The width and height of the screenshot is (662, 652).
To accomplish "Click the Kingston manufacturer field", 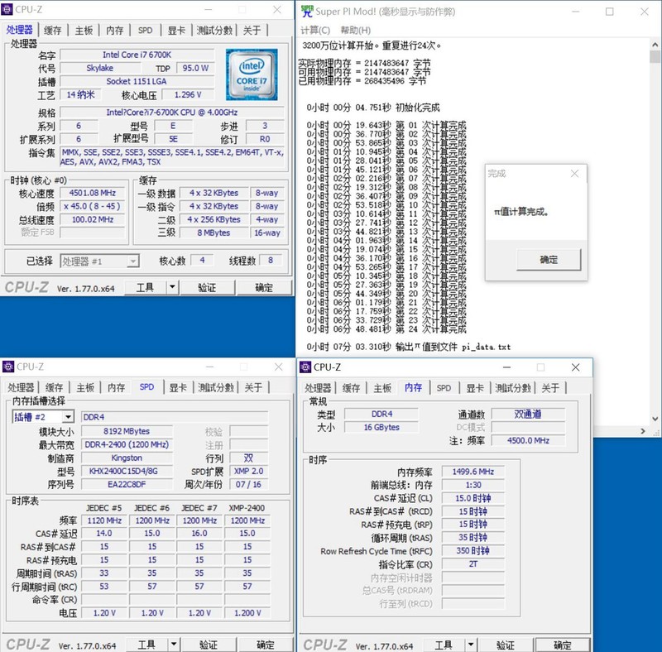I will (127, 458).
